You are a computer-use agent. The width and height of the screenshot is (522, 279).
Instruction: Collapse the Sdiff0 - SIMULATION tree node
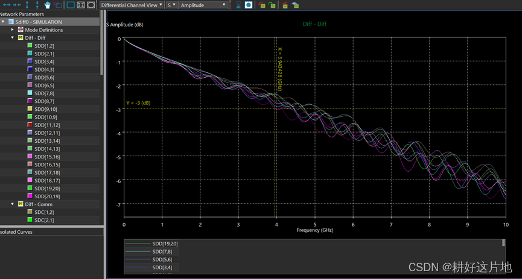tap(3, 22)
